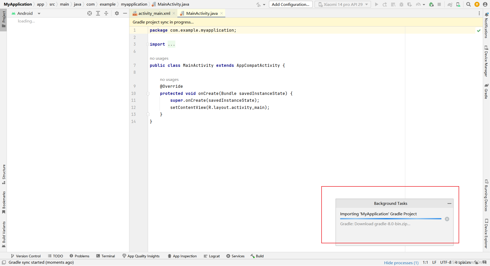Close the activity_main.xml tab
Image resolution: width=490 pixels, height=266 pixels.
[174, 13]
